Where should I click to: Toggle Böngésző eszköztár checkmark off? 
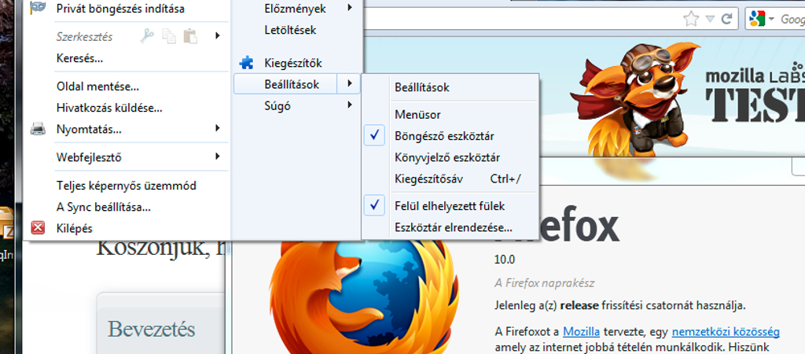coord(375,135)
